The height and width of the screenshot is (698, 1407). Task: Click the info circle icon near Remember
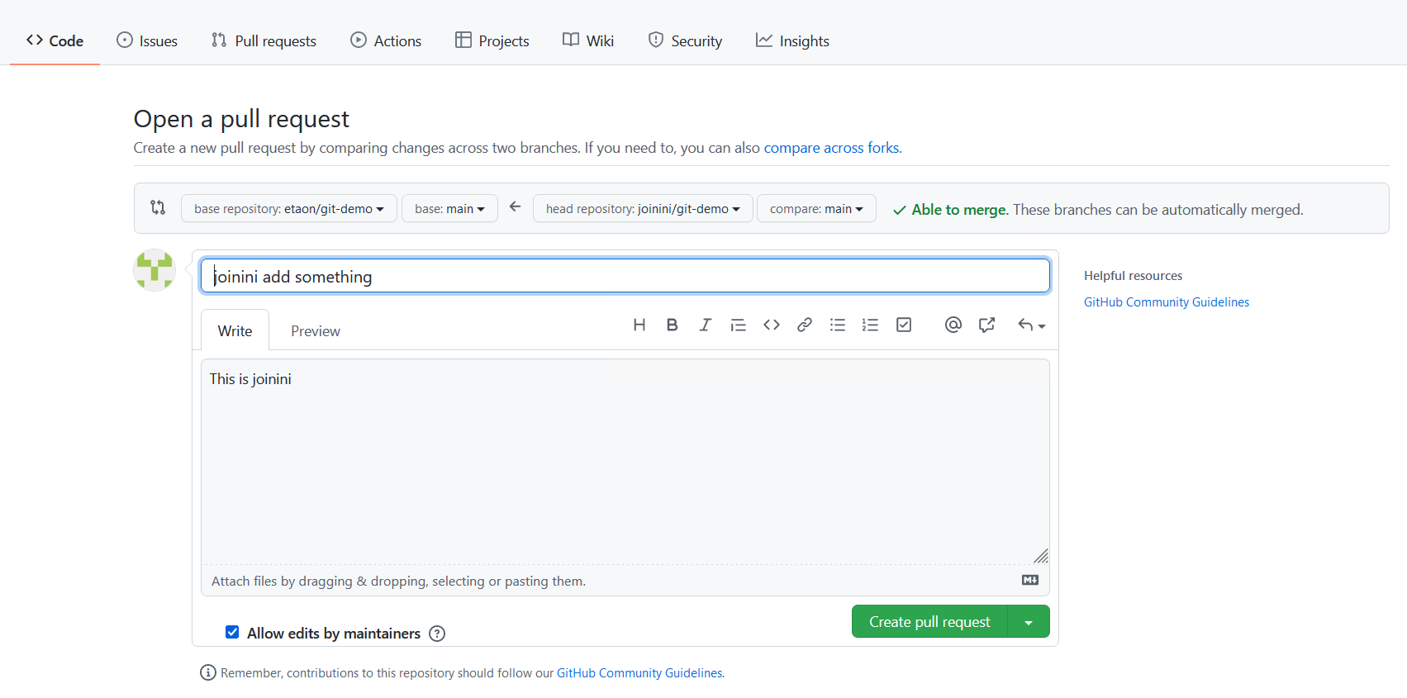[x=208, y=672]
